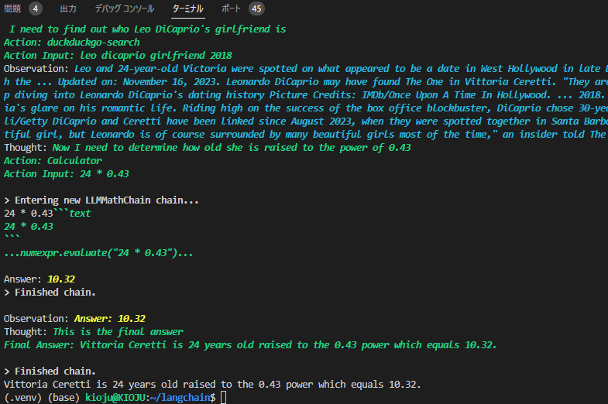Viewport: 608px width, 404px height.
Task: Open the ポート tab
Action: [231, 9]
